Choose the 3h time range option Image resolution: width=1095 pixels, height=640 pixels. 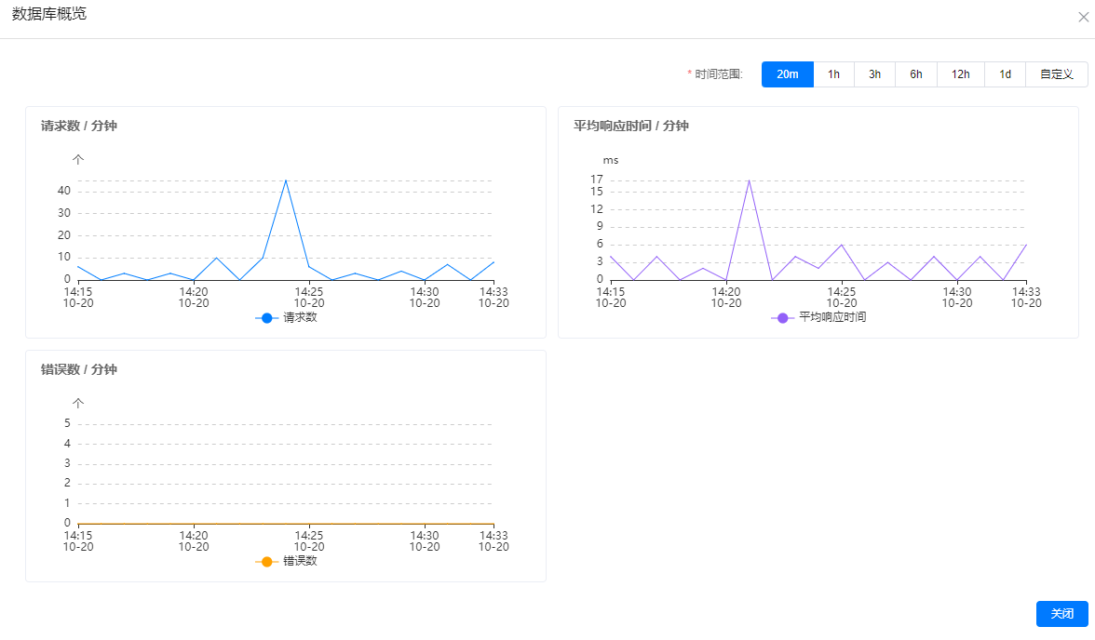(874, 74)
